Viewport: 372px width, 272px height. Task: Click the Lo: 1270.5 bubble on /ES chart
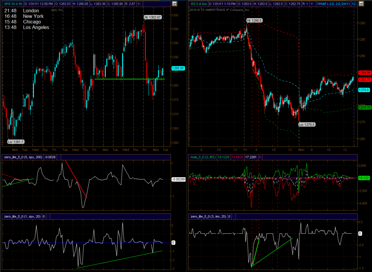coord(307,124)
